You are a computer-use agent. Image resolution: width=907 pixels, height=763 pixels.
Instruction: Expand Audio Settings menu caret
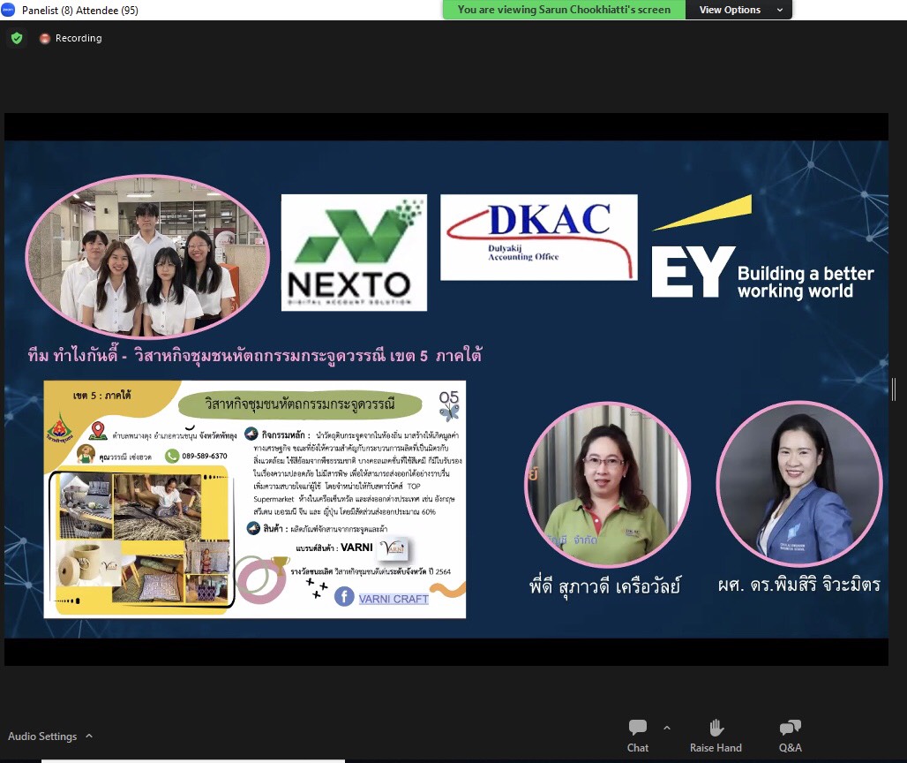point(89,736)
